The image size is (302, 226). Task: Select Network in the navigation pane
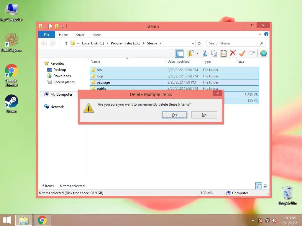click(57, 107)
